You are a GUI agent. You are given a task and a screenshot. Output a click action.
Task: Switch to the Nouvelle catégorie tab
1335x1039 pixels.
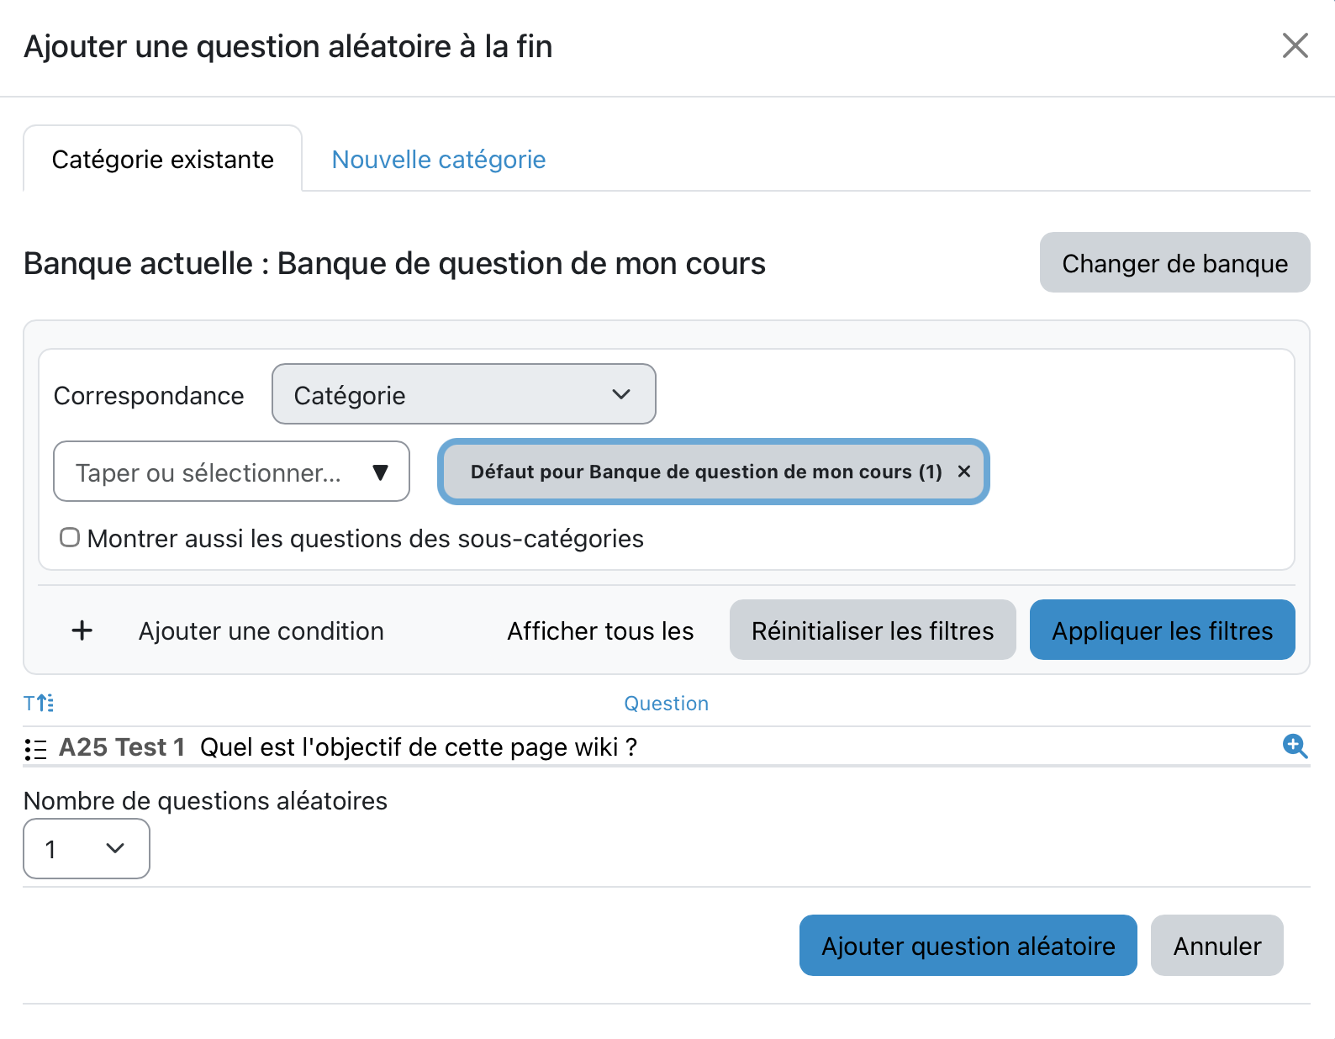(438, 160)
